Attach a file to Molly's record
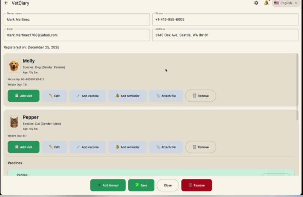 166,96
